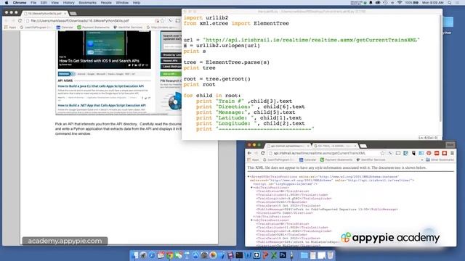Reload the PDF page in left Chrome window
This screenshot has height=261, width=465.
point(20,21)
